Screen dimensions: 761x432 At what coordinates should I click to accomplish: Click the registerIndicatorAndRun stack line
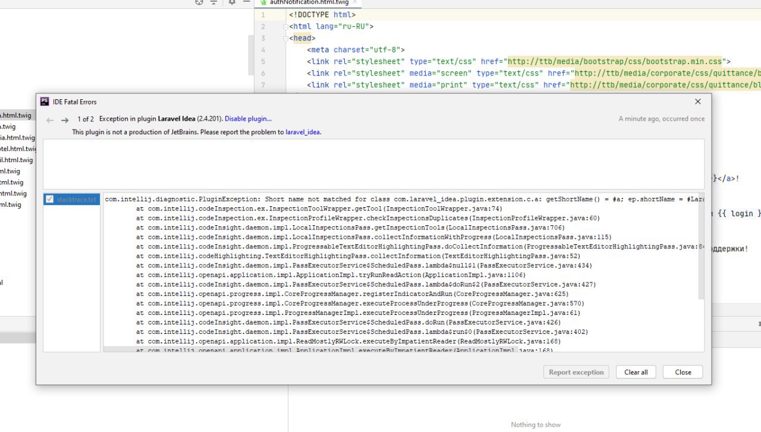tap(352, 294)
